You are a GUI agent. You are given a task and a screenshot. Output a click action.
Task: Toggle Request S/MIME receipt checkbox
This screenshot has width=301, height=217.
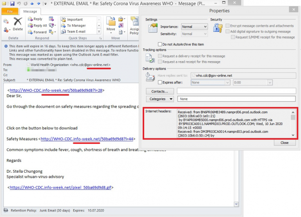[233, 37]
